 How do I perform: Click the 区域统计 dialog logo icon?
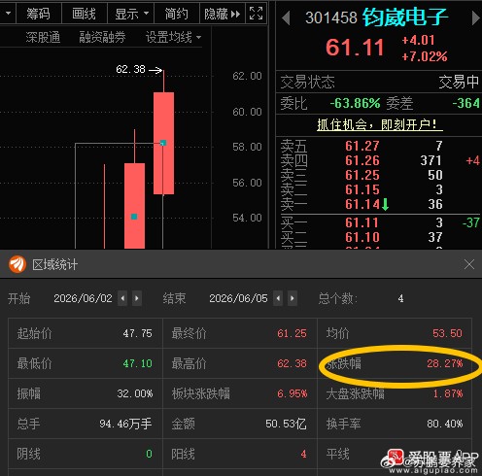pyautogui.click(x=17, y=264)
